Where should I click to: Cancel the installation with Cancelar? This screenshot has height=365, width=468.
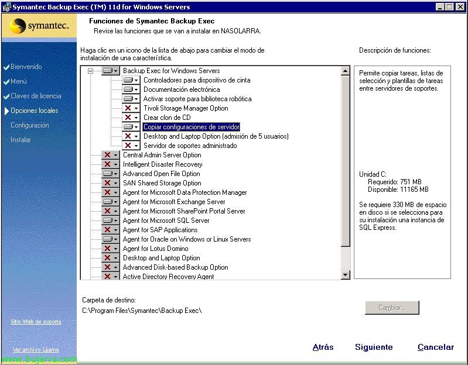(436, 347)
